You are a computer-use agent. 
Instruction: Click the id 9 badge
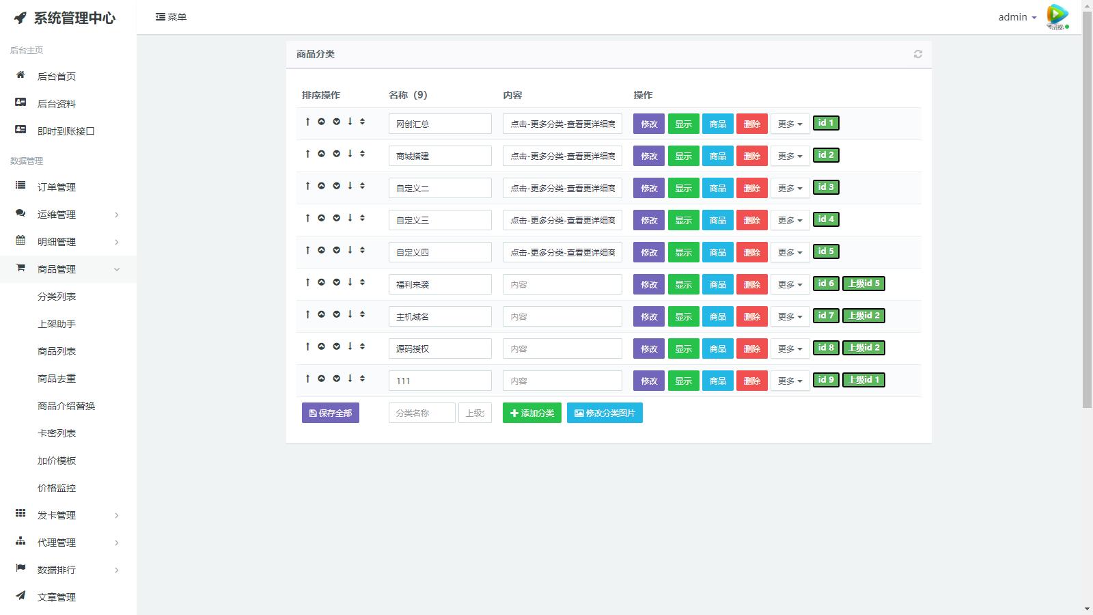point(826,380)
